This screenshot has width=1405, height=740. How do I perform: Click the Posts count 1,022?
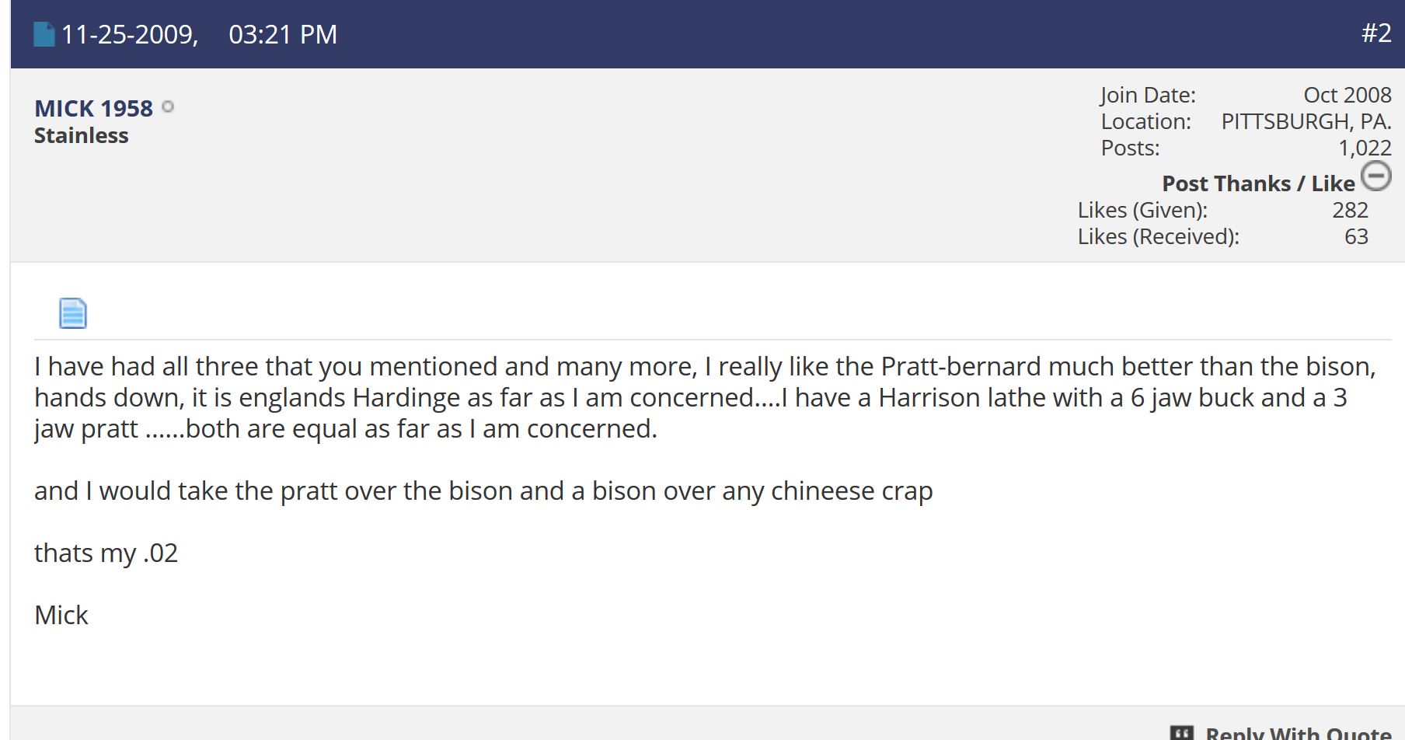point(1364,148)
